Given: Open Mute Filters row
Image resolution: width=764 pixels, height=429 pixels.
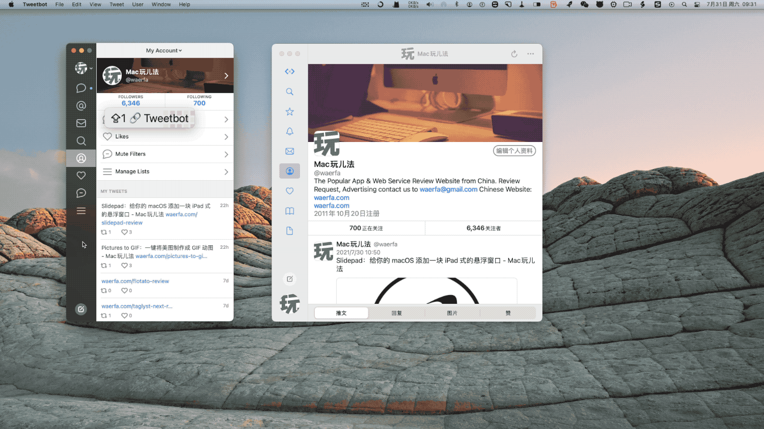Looking at the screenshot, I should pyautogui.click(x=165, y=154).
